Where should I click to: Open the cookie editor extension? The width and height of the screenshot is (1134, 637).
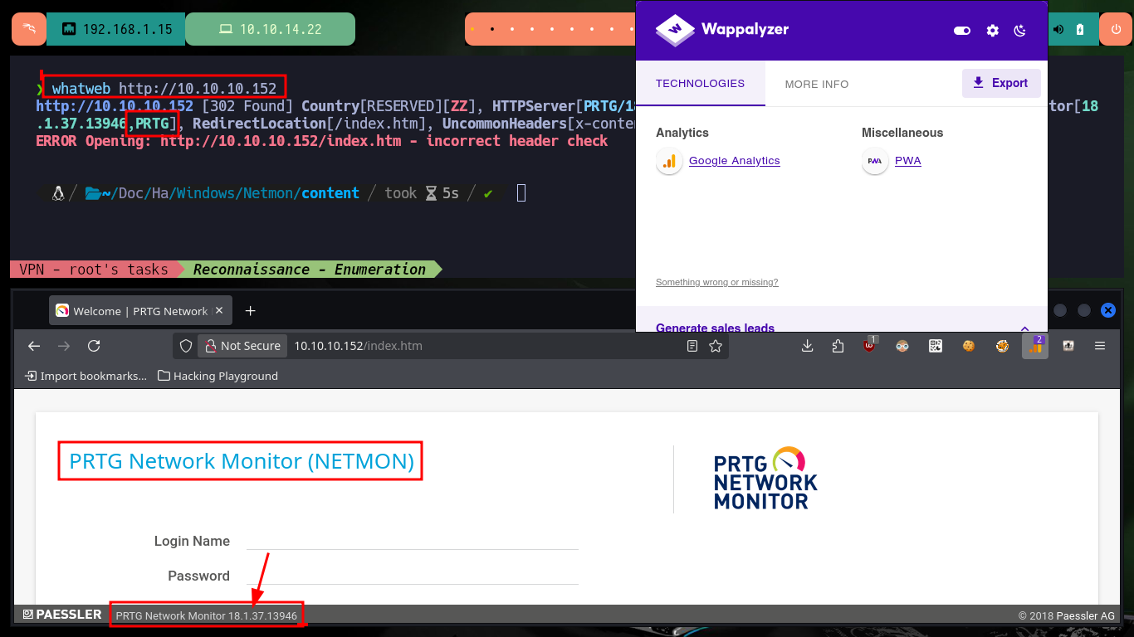point(968,346)
